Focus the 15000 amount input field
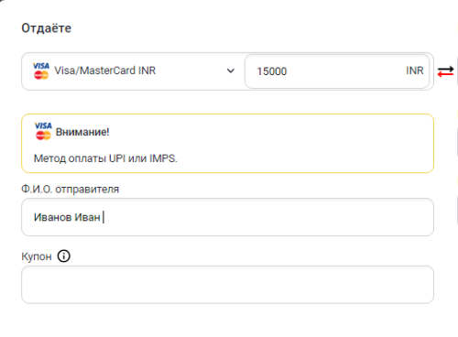The image size is (458, 337). tap(337, 71)
